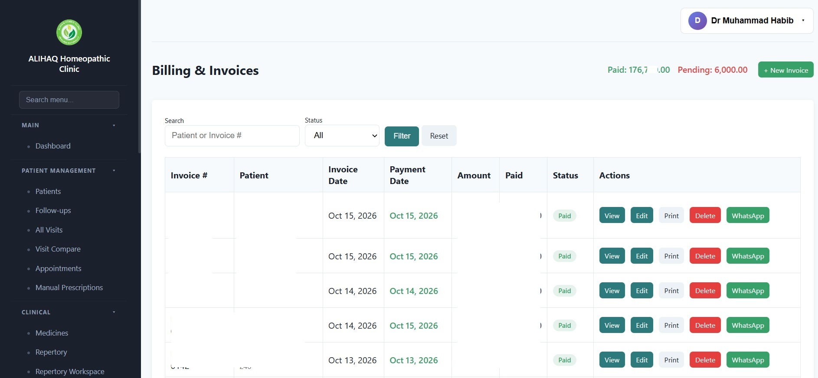Screen dimensions: 818x378
Task: Open Appointments menu item
Action: [58, 268]
